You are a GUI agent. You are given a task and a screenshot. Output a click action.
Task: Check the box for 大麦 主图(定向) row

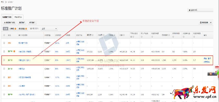coord(4,60)
